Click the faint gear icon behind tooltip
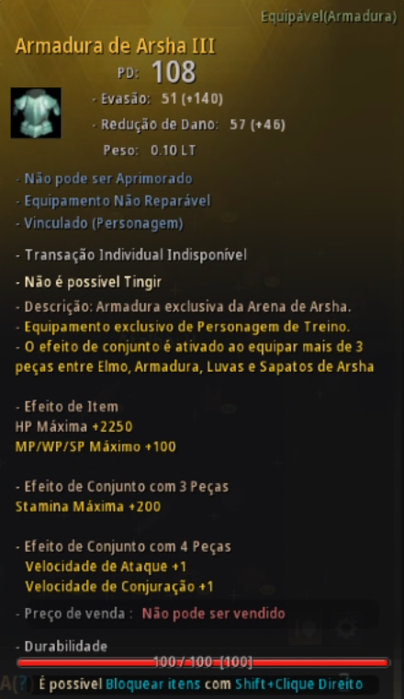The height and width of the screenshot is (699, 404). tap(346, 628)
